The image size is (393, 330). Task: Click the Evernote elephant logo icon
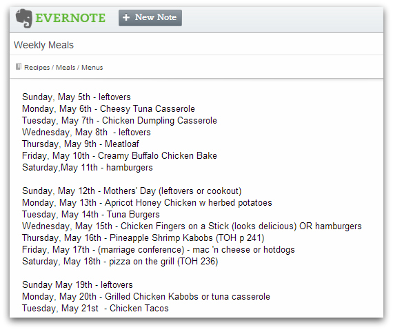pos(24,19)
